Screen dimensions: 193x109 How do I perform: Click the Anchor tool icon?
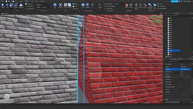click(73, 9)
